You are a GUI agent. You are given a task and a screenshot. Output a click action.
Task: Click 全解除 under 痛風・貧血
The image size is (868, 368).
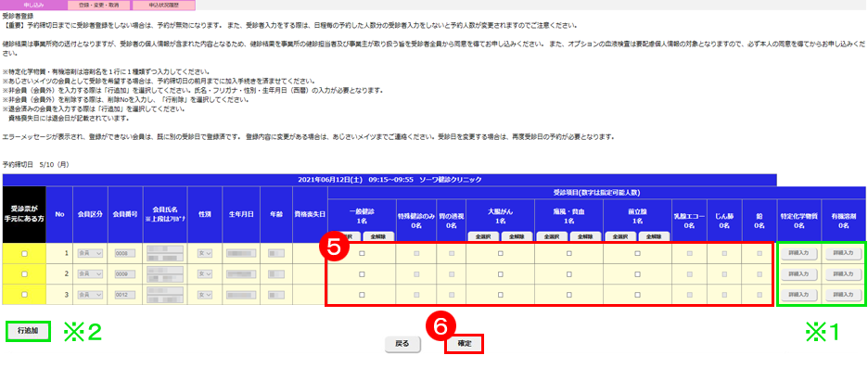tap(586, 236)
